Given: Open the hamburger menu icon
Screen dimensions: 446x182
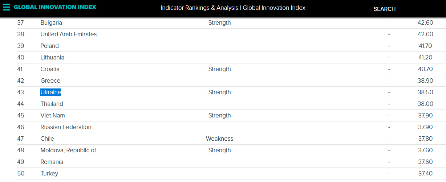Looking at the screenshot, I should tap(6, 7).
